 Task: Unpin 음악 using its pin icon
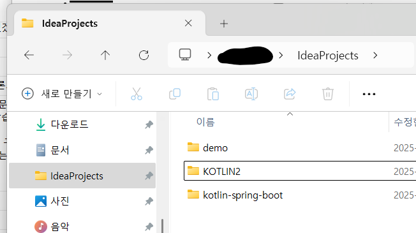pos(149,227)
